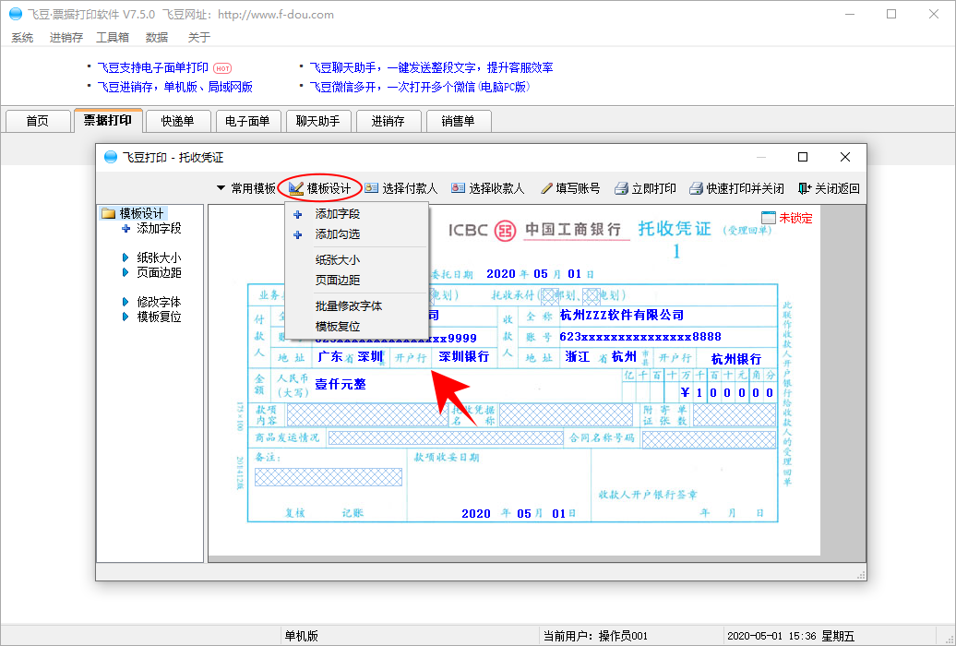Switch to the 票据打印 tab
The height and width of the screenshot is (646, 956).
108,120
